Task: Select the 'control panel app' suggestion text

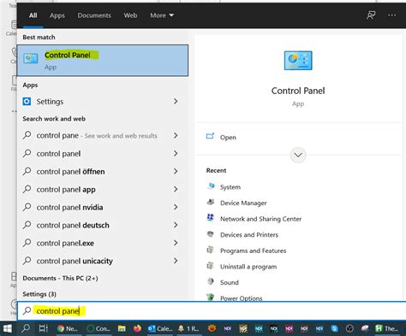Action: 66,190
